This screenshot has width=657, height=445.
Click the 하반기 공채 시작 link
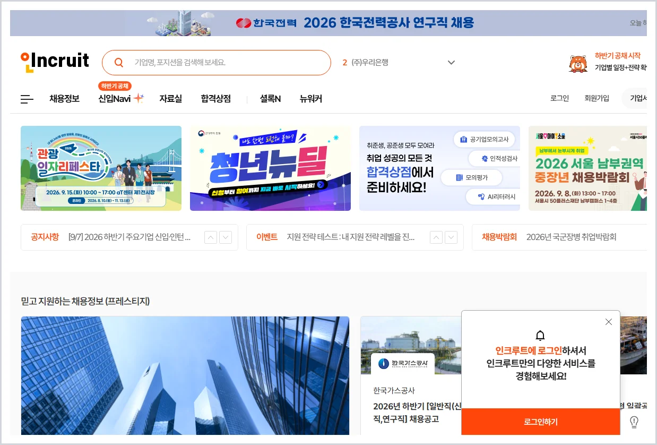(x=617, y=56)
